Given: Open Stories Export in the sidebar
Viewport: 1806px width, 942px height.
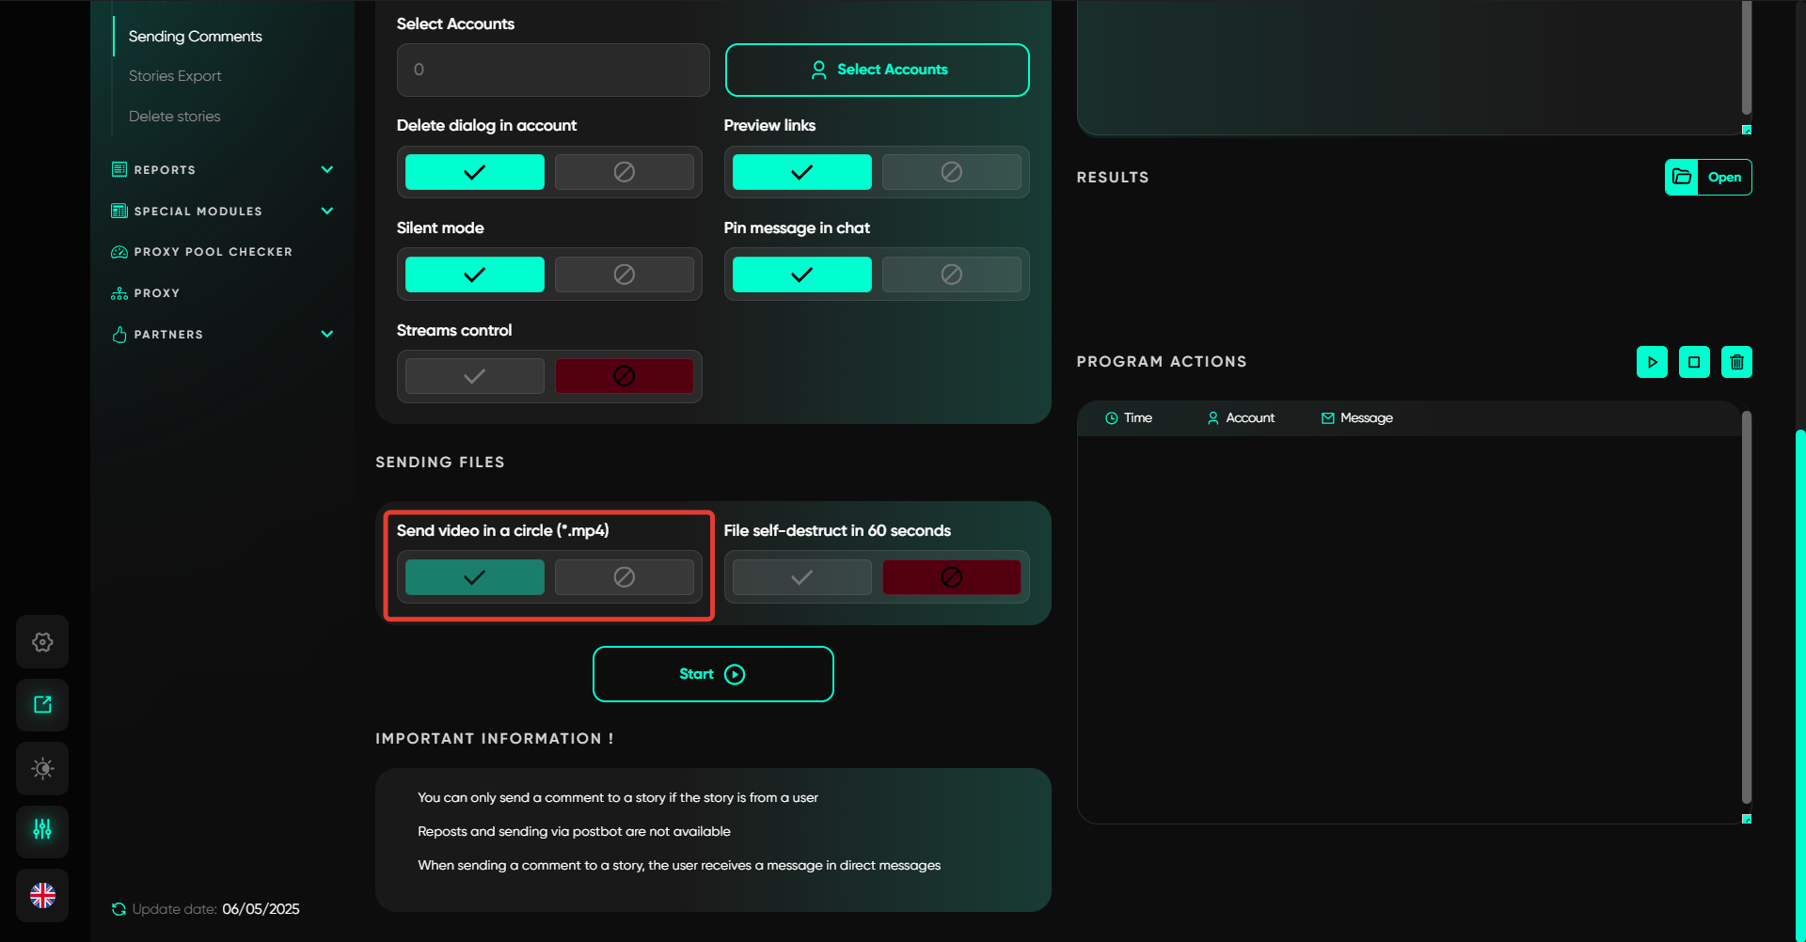Looking at the screenshot, I should point(175,76).
